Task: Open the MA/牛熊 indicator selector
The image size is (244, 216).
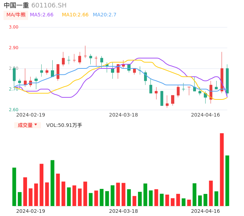Action: point(16,15)
